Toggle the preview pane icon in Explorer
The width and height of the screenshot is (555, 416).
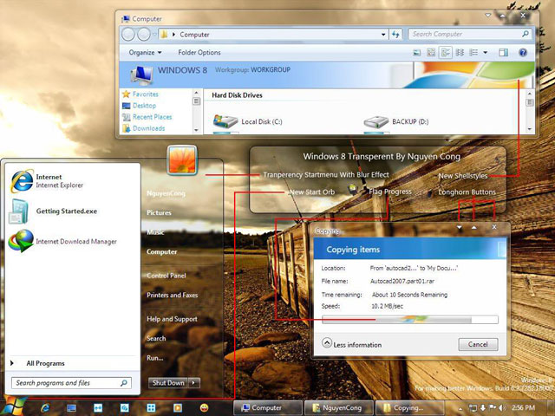click(x=504, y=53)
